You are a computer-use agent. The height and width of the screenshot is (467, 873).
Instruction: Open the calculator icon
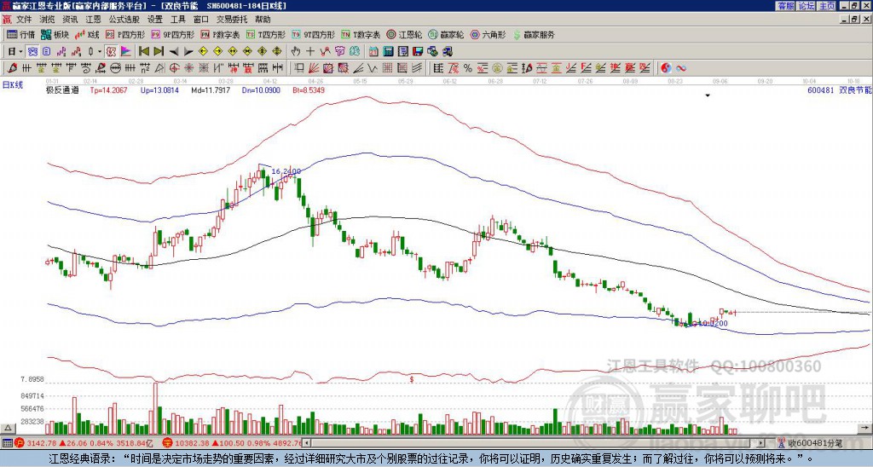pyautogui.click(x=388, y=52)
